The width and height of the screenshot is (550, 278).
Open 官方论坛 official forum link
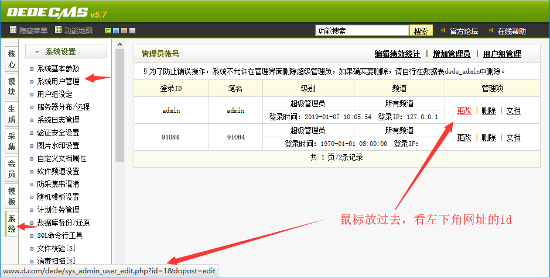[x=463, y=31]
